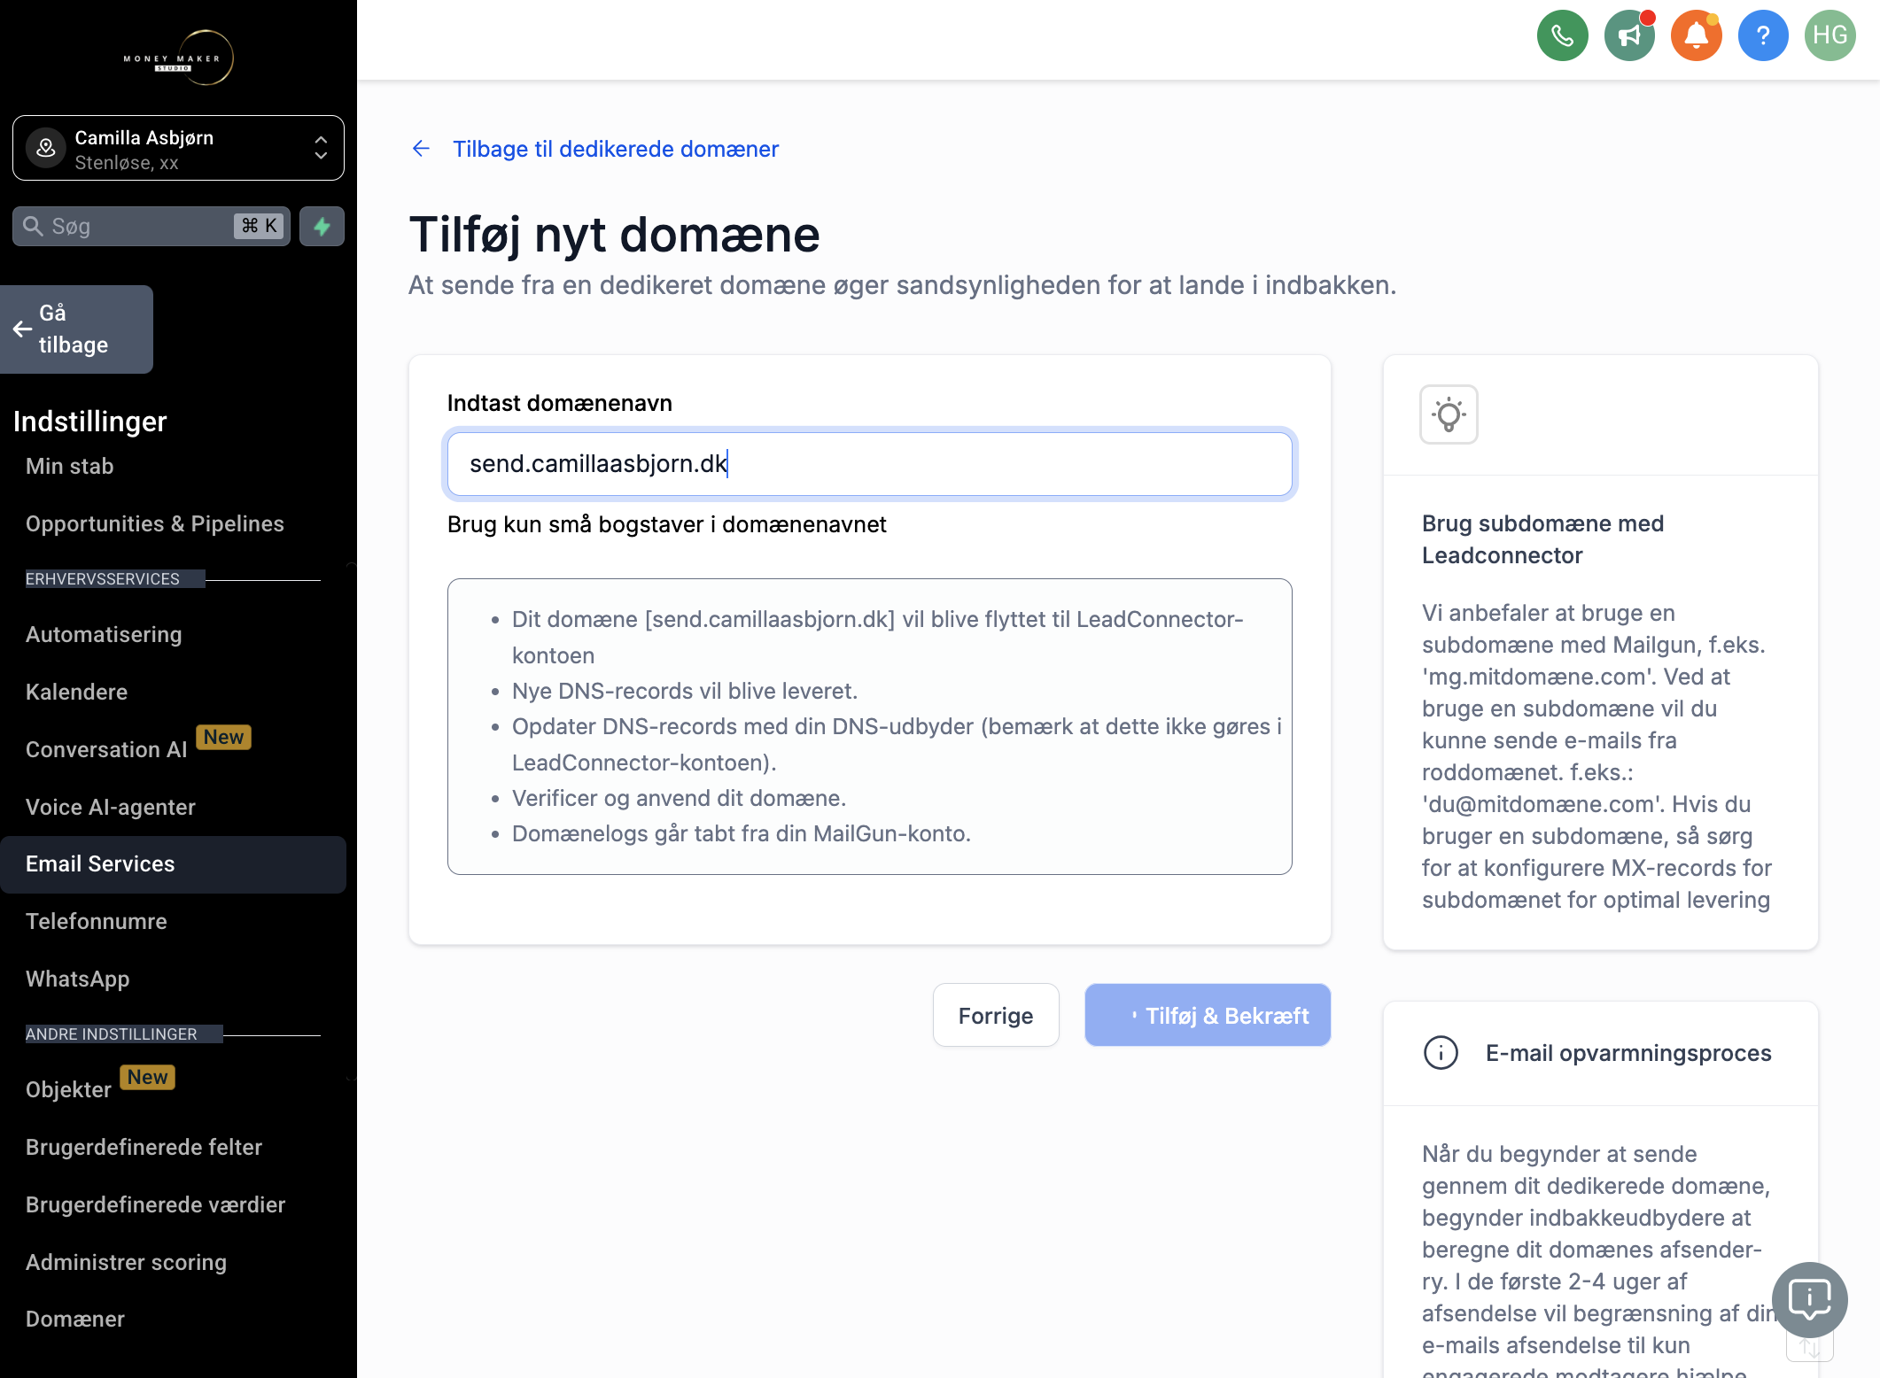Open Voice AI-agenter settings
Screen dimensions: 1880x1378
click(x=111, y=807)
